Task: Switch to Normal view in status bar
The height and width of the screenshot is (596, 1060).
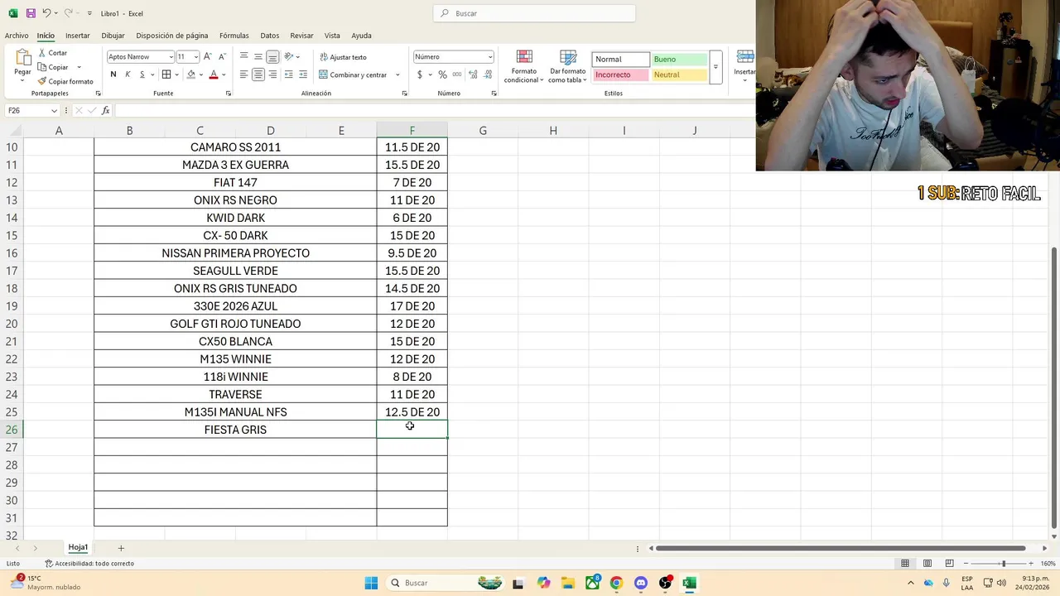Action: 905,564
